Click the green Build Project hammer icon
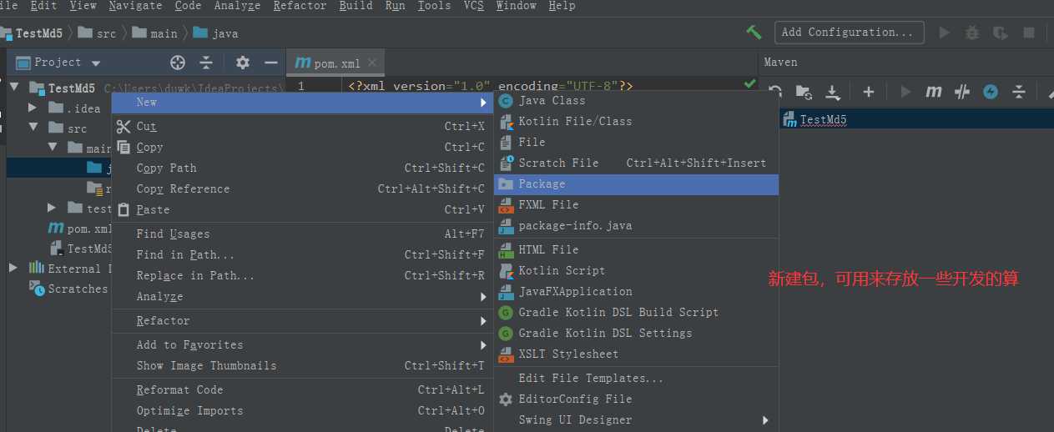This screenshot has height=432, width=1054. point(754,33)
